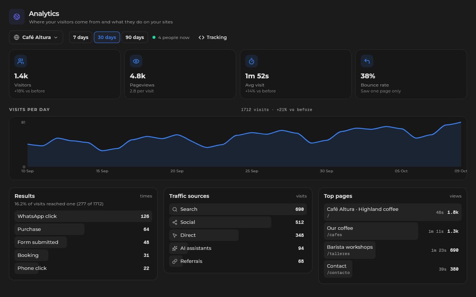476x297 pixels.
Task: Click the +18% vs before text
Action: (x=30, y=91)
